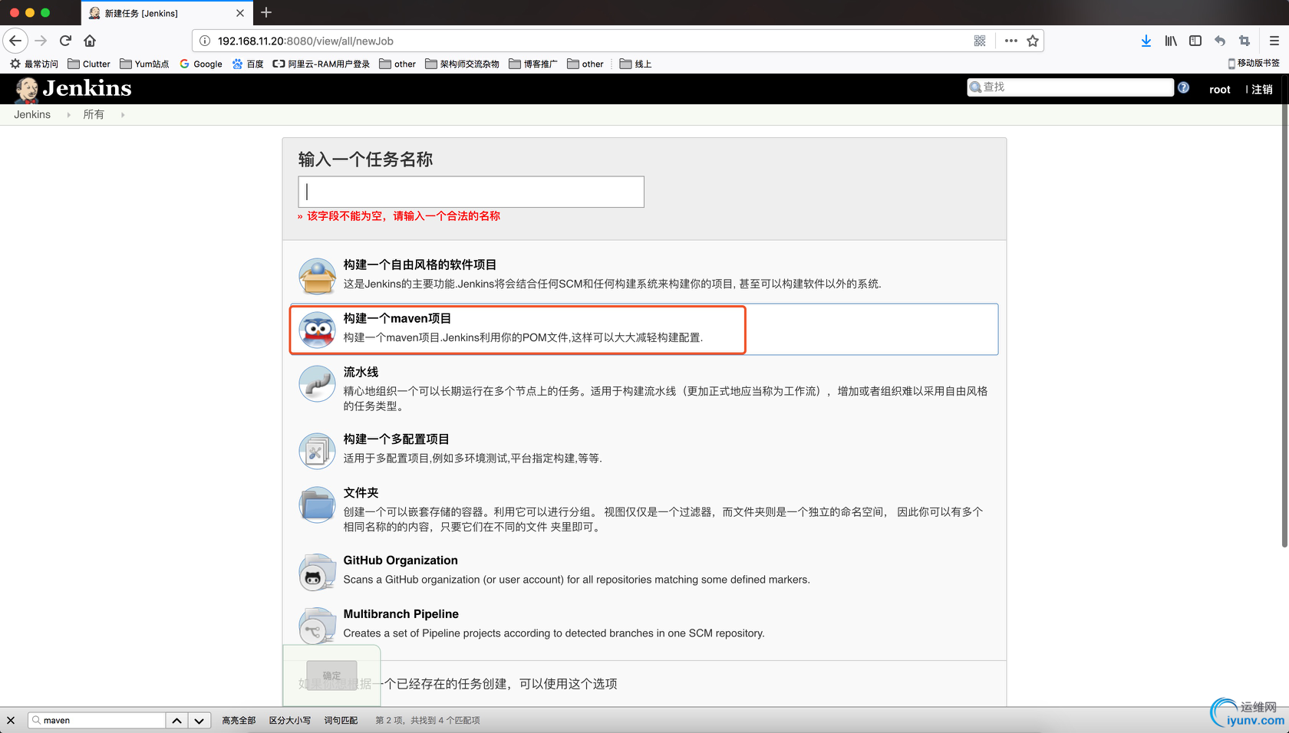
Task: Toggle 区分大小写 match case option
Action: coord(290,720)
